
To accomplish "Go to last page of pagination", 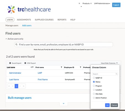I will [x=24, y=86].
